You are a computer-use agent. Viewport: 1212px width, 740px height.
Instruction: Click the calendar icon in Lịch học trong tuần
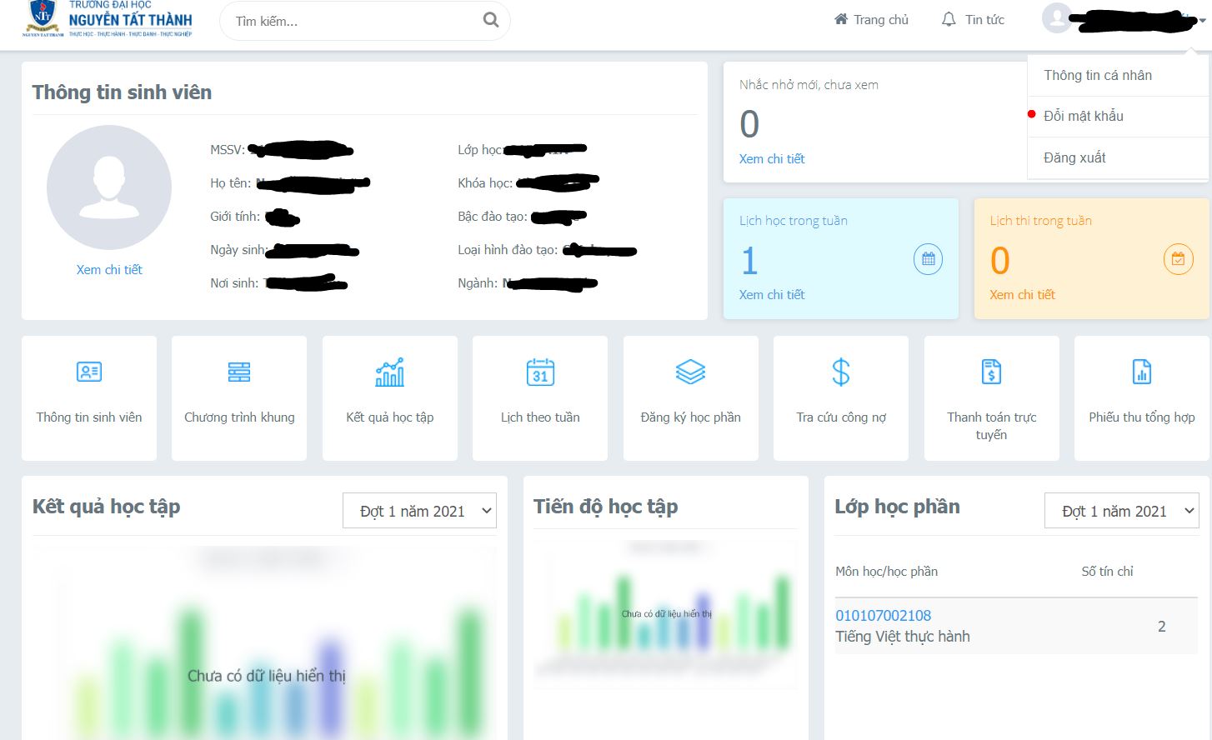tap(928, 259)
